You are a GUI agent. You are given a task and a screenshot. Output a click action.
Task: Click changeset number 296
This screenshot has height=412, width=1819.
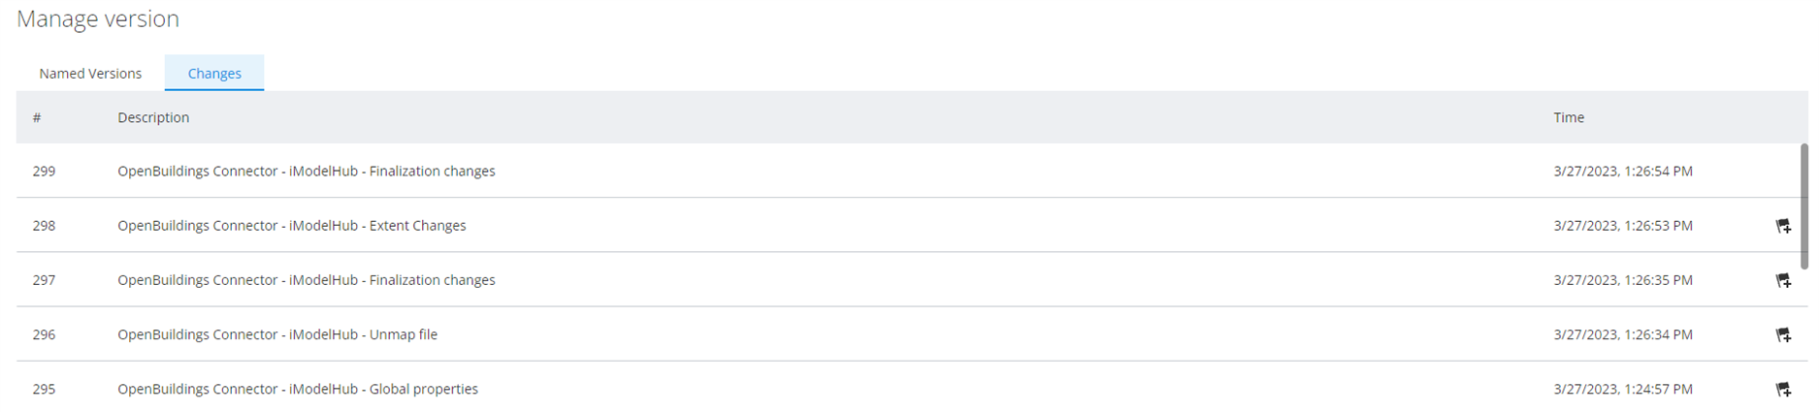pos(44,334)
